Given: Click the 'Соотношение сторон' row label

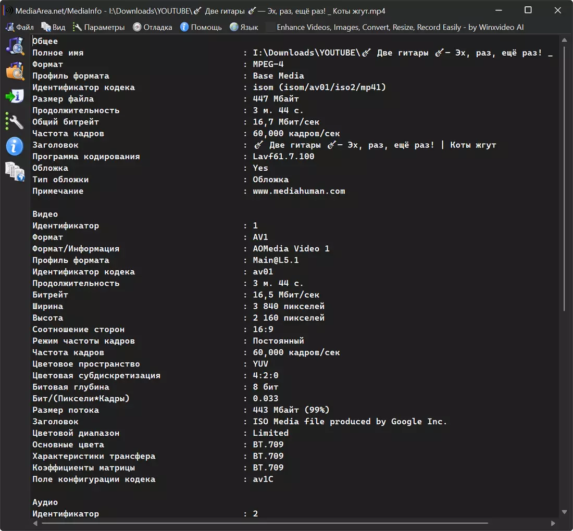Looking at the screenshot, I should [x=78, y=330].
